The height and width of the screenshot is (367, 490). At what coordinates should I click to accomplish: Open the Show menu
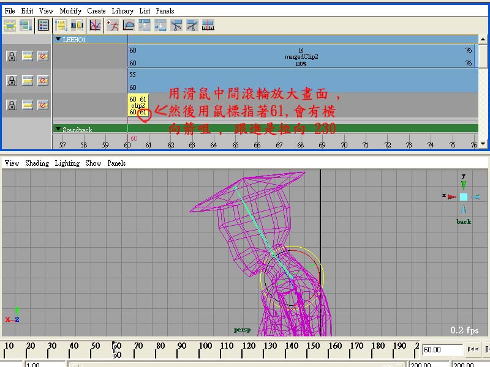coord(93,163)
